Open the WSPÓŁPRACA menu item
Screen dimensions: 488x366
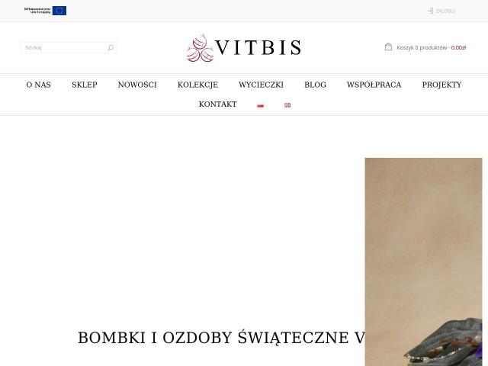(374, 85)
